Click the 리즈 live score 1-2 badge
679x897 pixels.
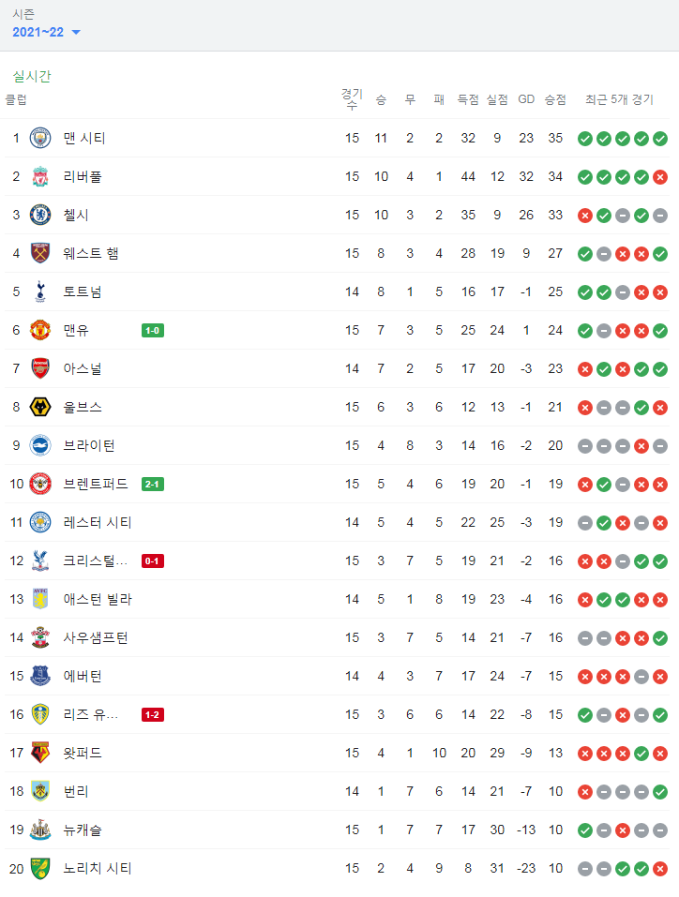click(x=153, y=715)
